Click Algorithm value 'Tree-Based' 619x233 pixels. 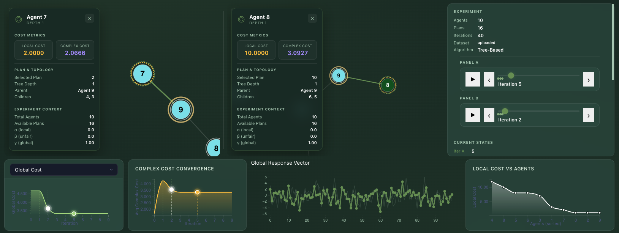491,50
